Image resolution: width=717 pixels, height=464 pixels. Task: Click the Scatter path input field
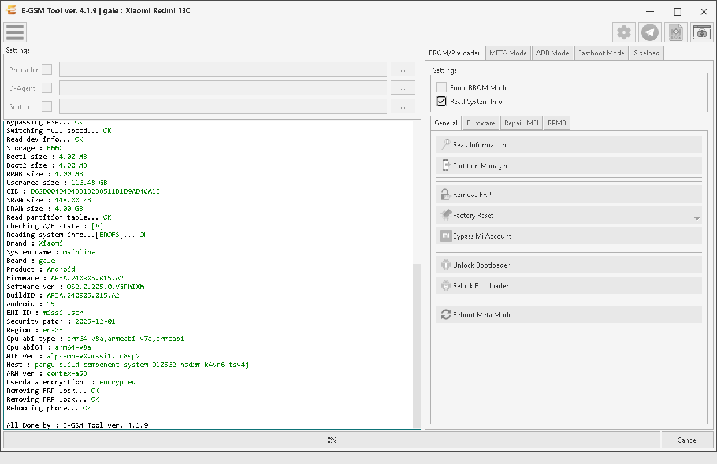pyautogui.click(x=223, y=106)
